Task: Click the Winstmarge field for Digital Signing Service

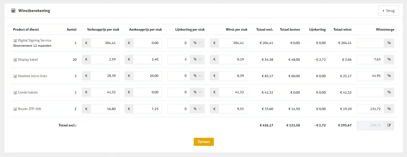Action: pos(370,43)
